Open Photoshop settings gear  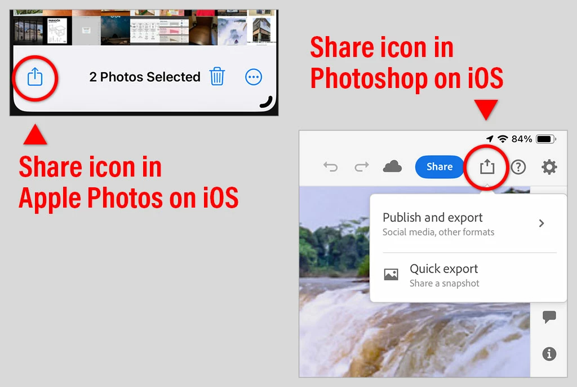click(549, 167)
